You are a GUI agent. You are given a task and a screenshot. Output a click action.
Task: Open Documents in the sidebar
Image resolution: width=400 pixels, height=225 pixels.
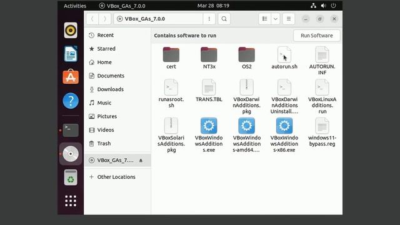[117, 76]
